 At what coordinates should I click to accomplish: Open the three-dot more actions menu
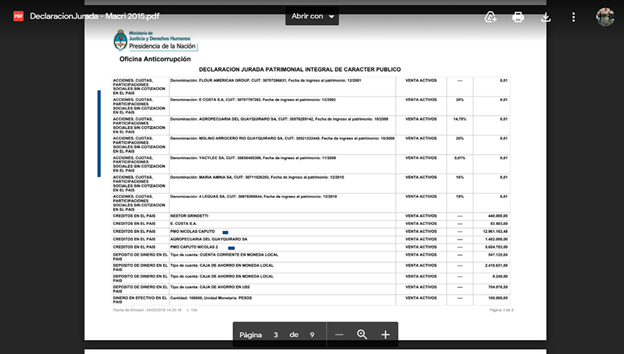pyautogui.click(x=573, y=17)
